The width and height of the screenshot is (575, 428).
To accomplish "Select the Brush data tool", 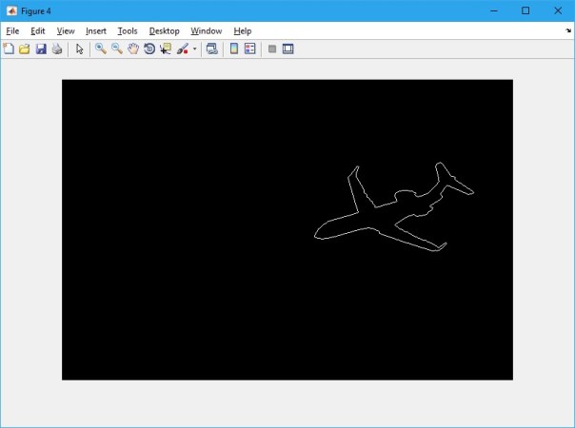I will (182, 49).
